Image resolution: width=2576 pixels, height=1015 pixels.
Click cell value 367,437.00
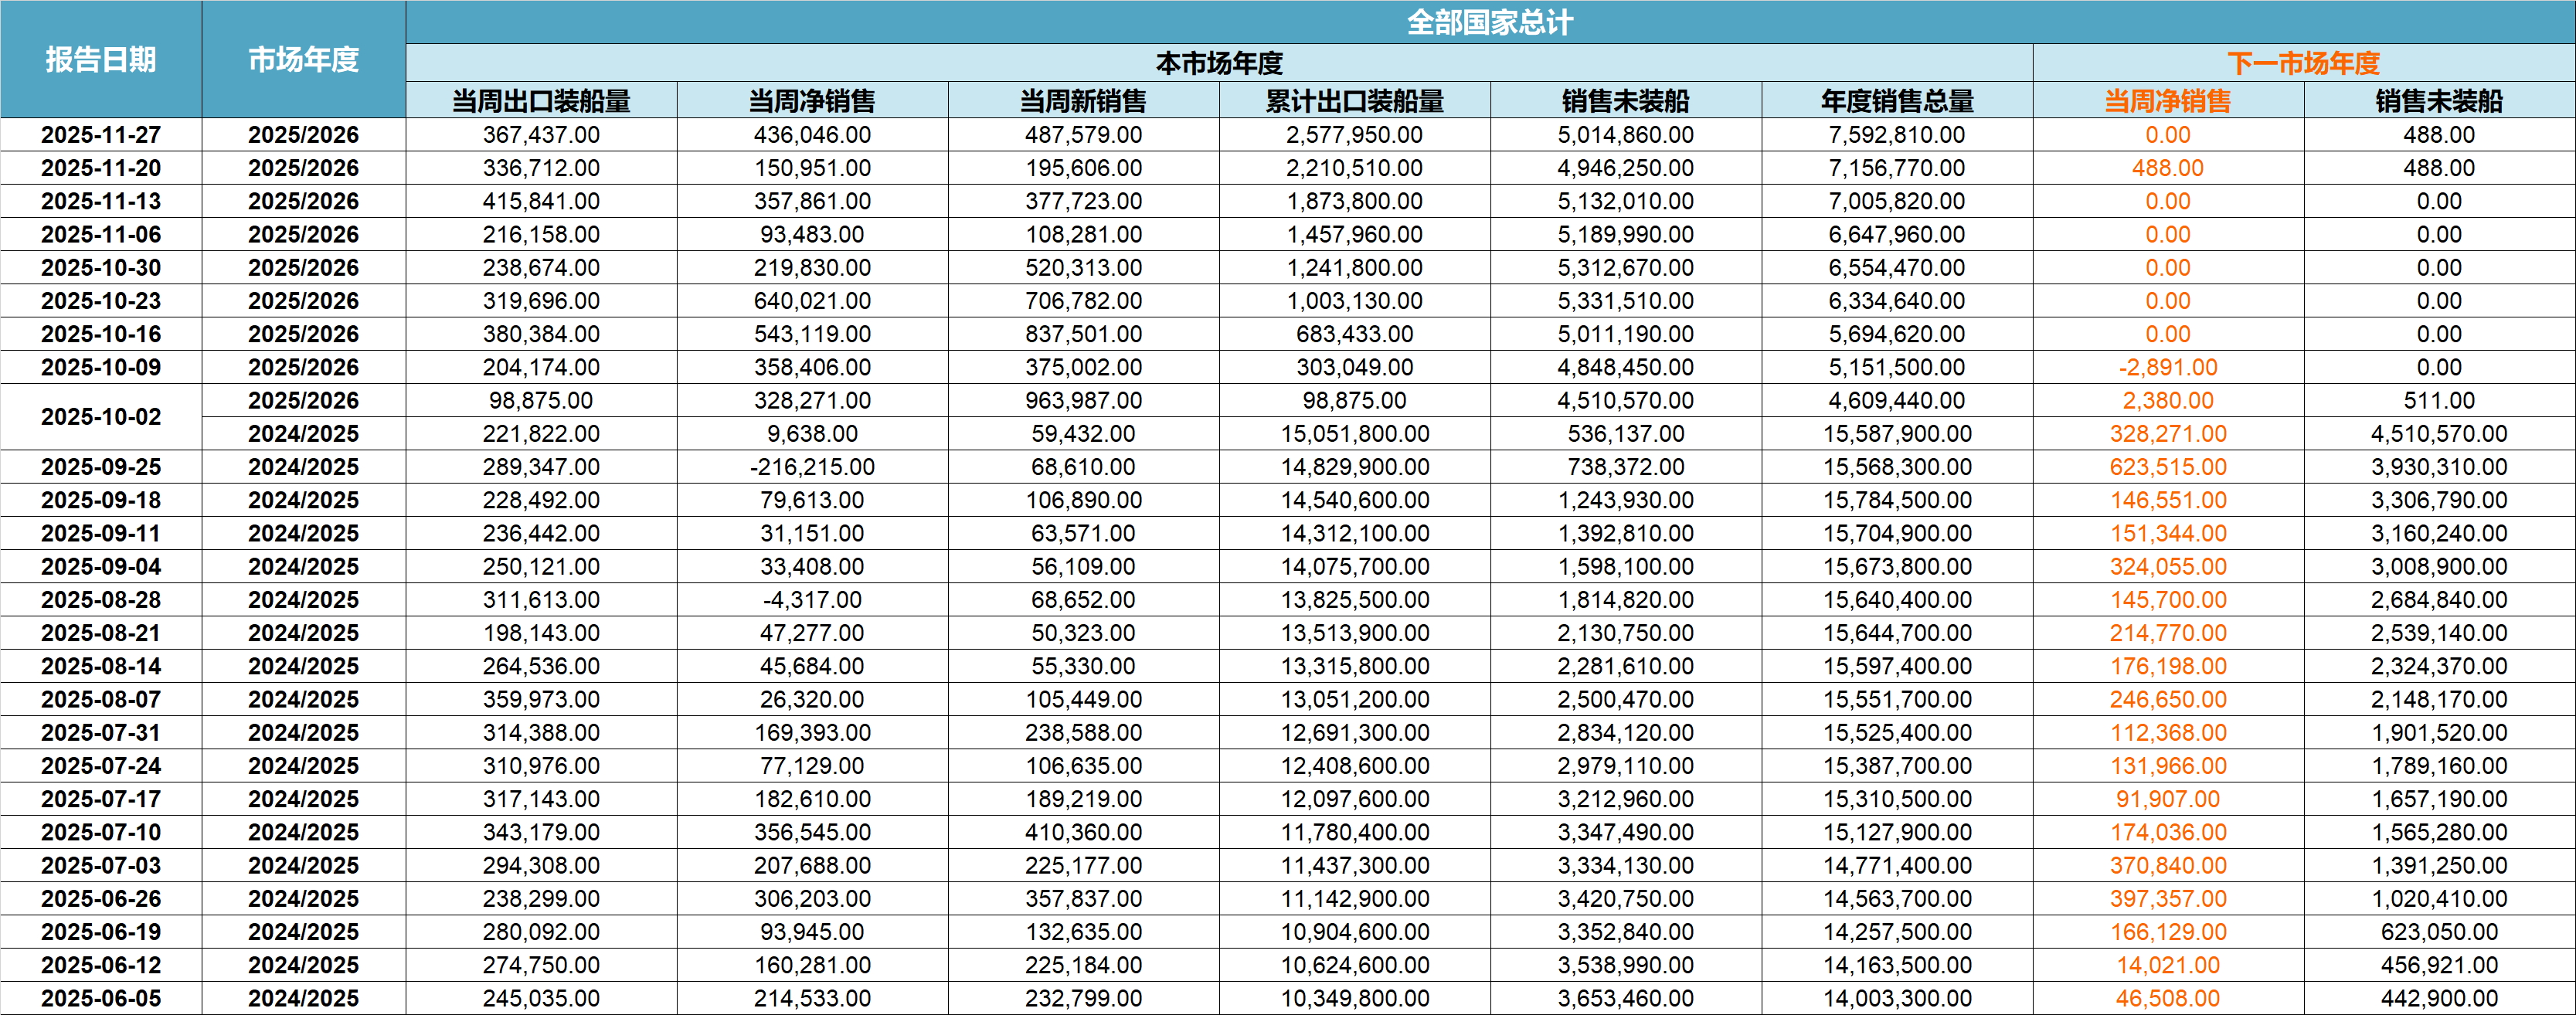[541, 135]
